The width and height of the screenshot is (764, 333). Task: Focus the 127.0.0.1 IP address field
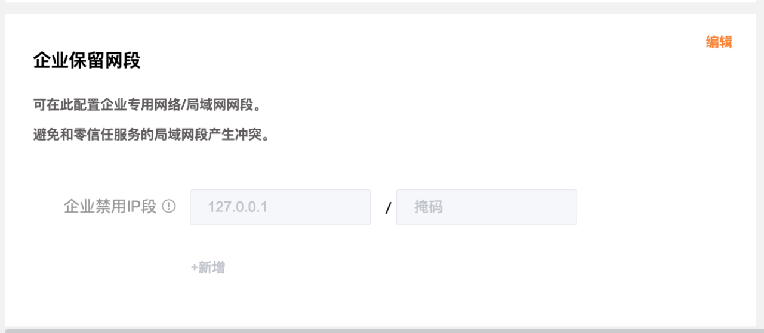tap(281, 207)
